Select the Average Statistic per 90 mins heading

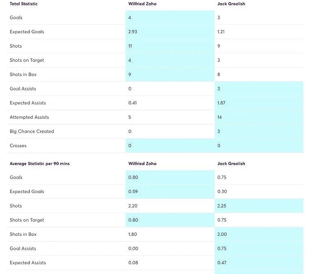pos(40,164)
